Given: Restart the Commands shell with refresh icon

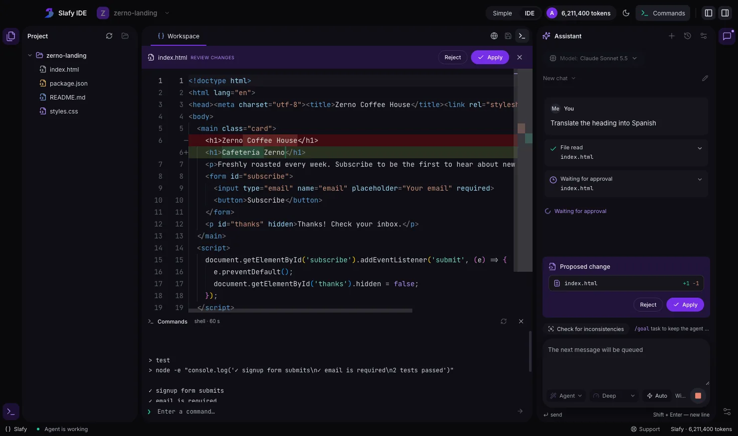Looking at the screenshot, I should (x=504, y=322).
